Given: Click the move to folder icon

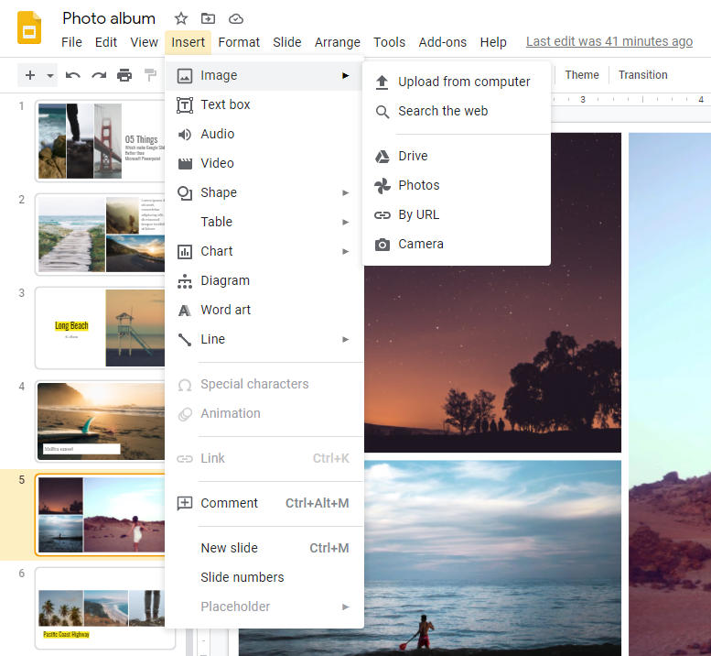Looking at the screenshot, I should (x=208, y=18).
